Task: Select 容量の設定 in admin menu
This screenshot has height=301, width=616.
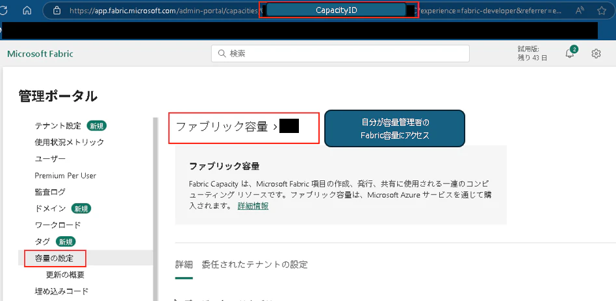Action: click(55, 258)
